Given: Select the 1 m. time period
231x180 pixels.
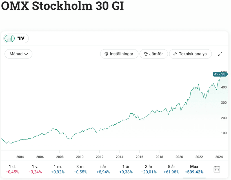Looking at the screenshot, I should point(58,169).
